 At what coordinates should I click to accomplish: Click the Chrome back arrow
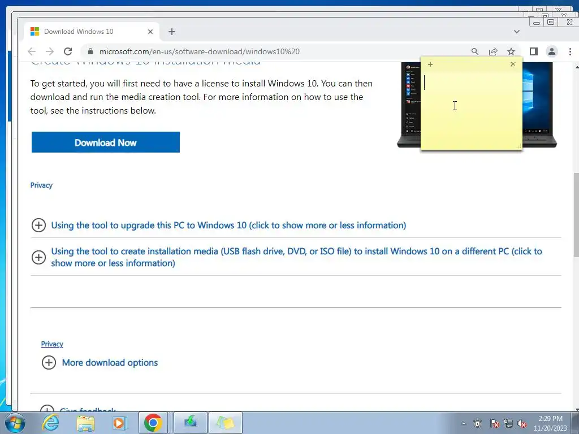(x=32, y=51)
